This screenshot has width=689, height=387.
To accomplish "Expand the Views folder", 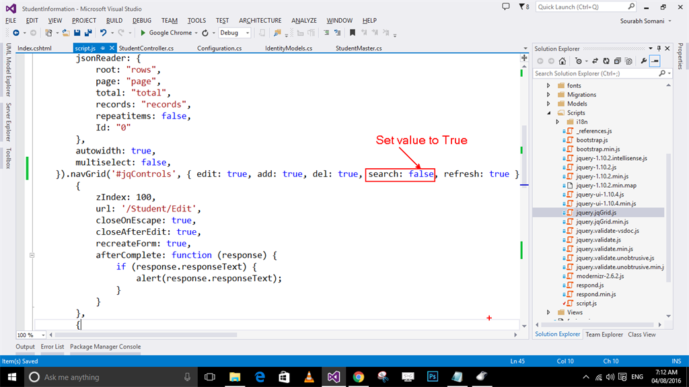I will (x=548, y=312).
